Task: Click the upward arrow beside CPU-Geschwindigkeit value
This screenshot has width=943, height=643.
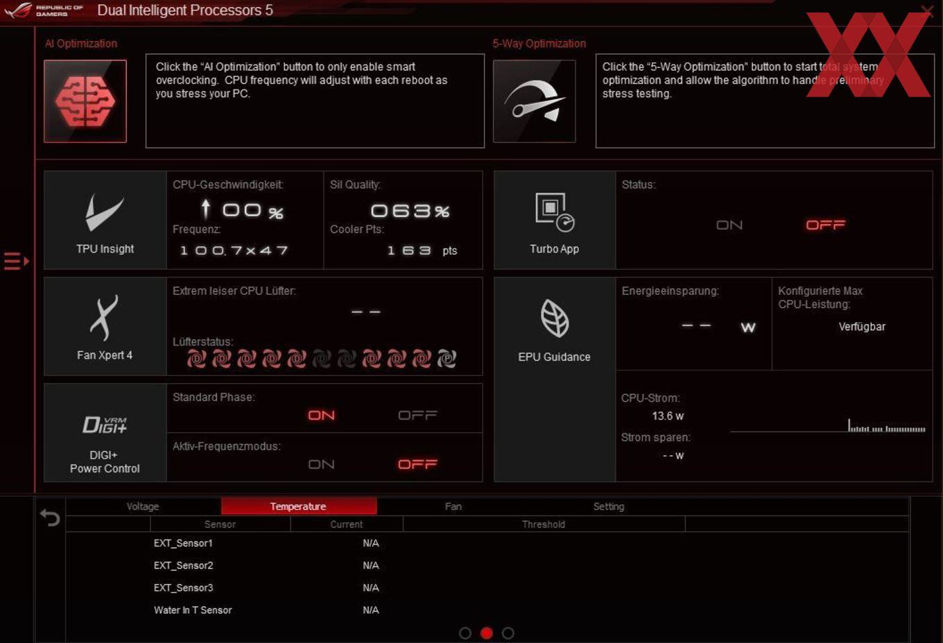Action: click(205, 209)
